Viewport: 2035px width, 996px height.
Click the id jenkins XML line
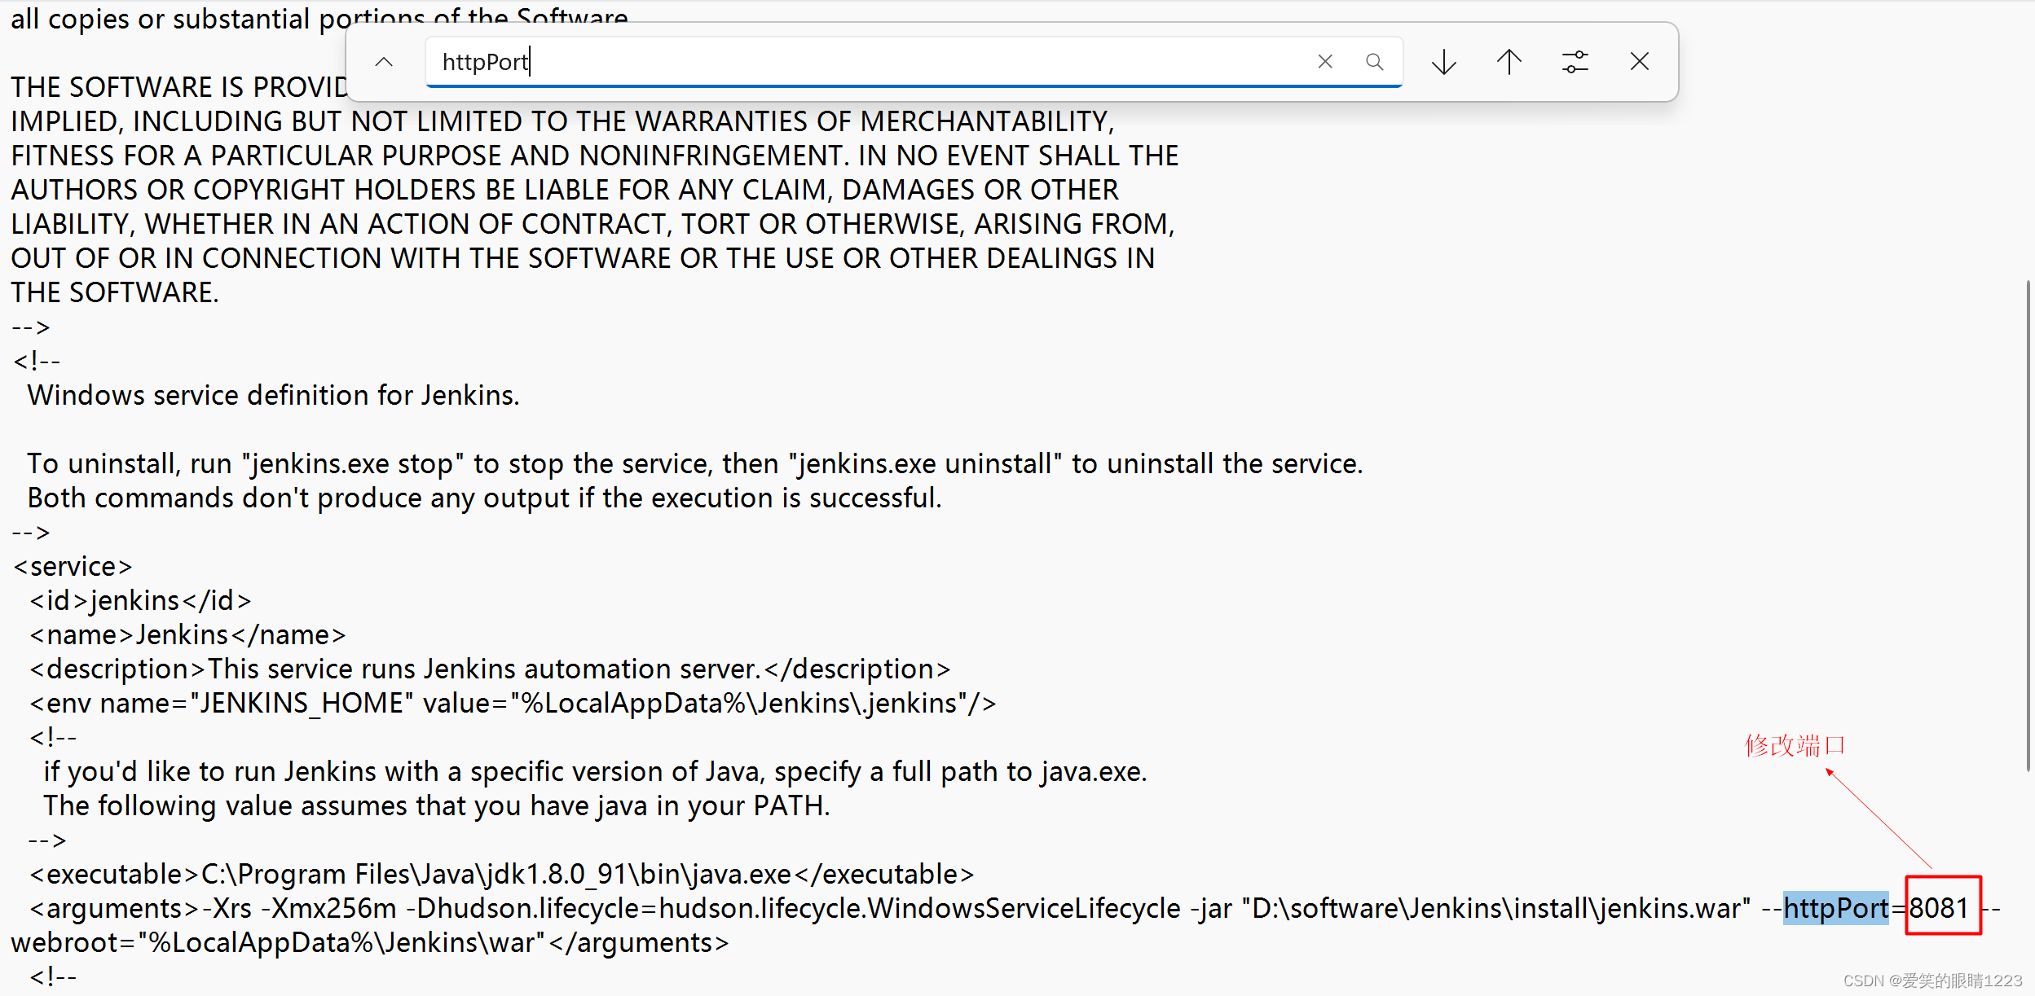(x=140, y=600)
